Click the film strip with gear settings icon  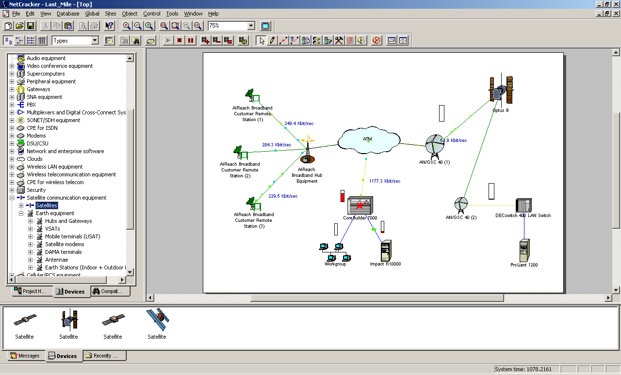[x=243, y=41]
